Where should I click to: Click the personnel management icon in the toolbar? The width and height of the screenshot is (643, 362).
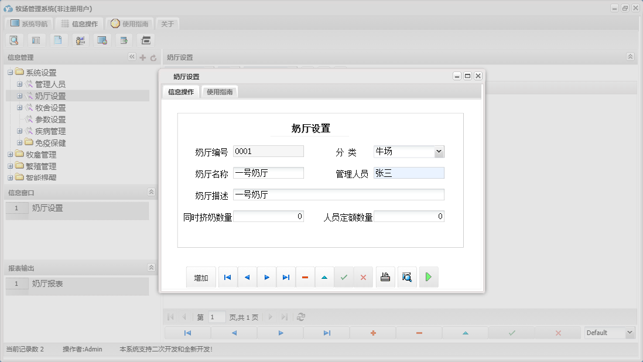click(x=80, y=40)
